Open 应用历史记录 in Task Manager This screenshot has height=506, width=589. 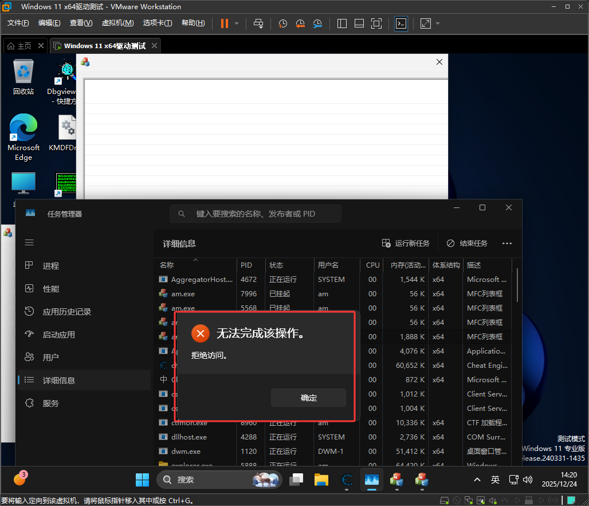point(84,311)
